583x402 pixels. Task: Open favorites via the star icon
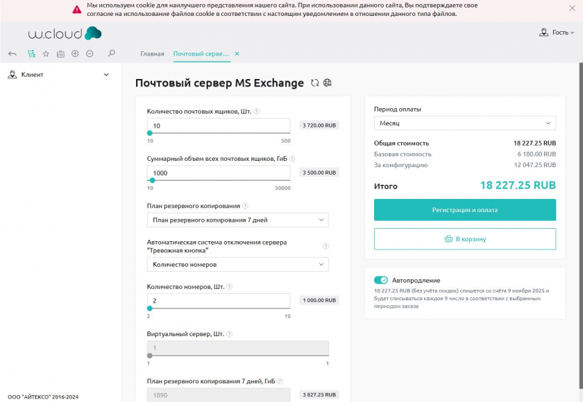pyautogui.click(x=47, y=53)
